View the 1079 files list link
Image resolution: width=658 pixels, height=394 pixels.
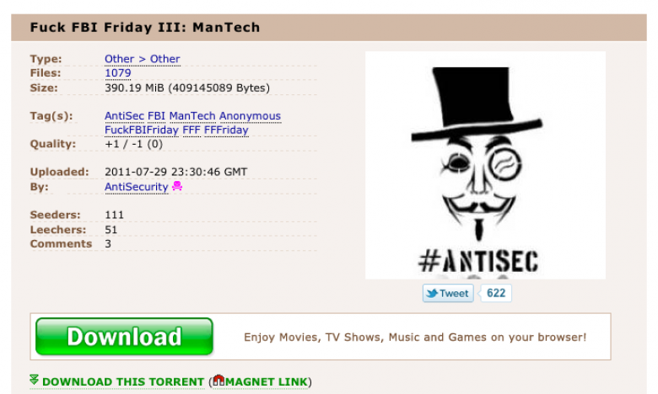tap(118, 73)
